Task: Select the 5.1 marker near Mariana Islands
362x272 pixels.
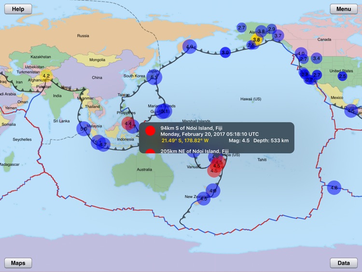Action: [164, 112]
